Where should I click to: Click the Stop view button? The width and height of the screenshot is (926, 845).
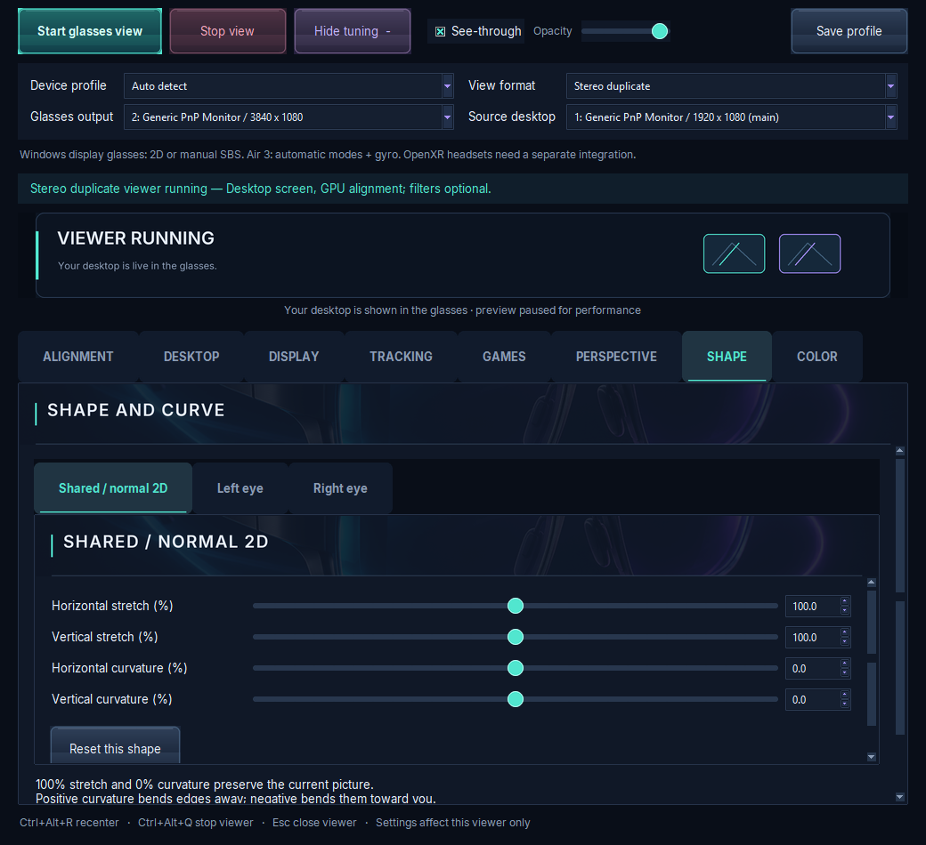227,31
